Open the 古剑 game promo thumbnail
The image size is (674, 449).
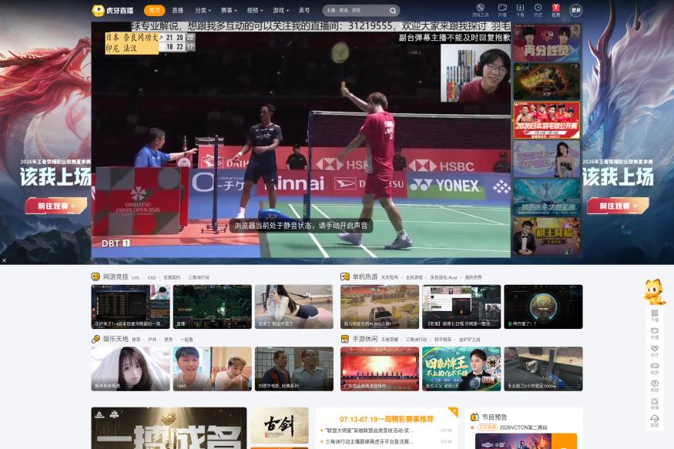pyautogui.click(x=280, y=425)
